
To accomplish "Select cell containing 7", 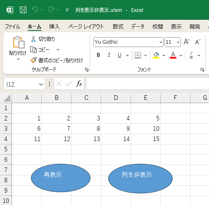I will click(57, 129).
